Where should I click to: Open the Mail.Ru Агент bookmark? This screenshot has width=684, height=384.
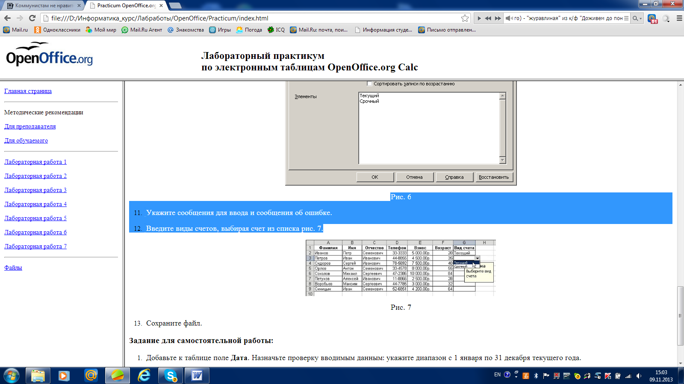tap(142, 30)
